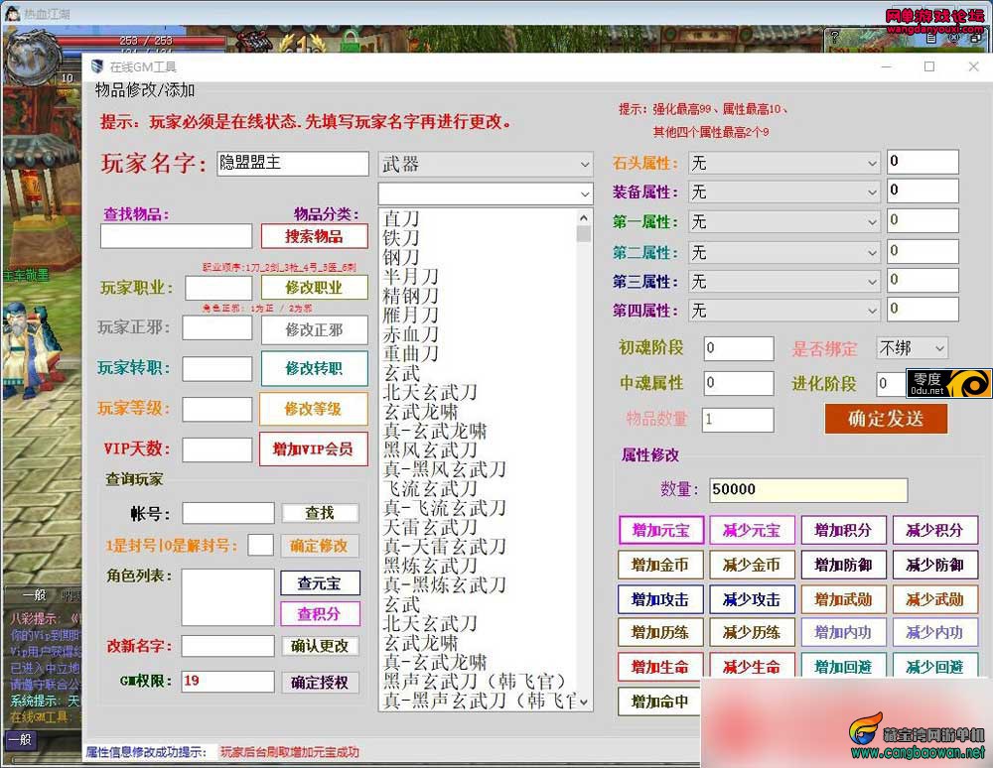993x768 pixels.
Task: Click the 增加武勋 button
Action: [843, 599]
